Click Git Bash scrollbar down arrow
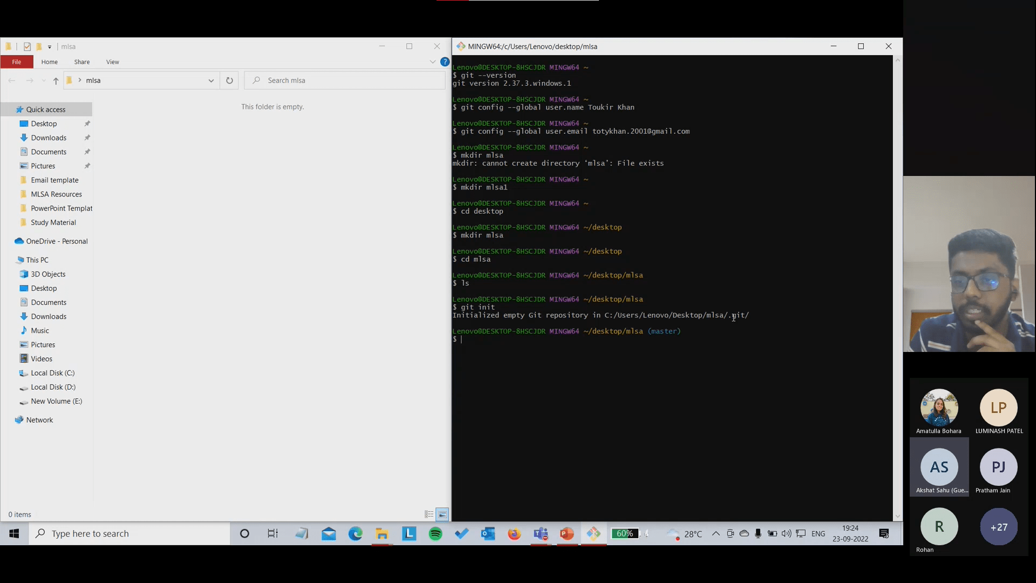 pyautogui.click(x=898, y=516)
